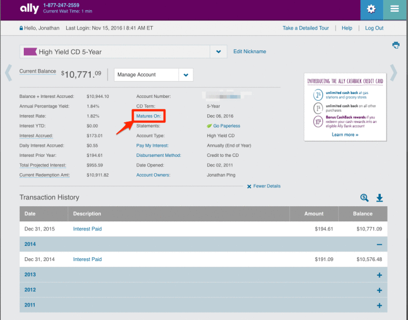This screenshot has height=320, width=408.
Task: Search transactions with magnifier icon
Action: [x=364, y=198]
